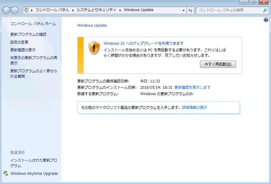271x184 pixels.
Task: Open help with the blue question mark icon
Action: click(x=266, y=20)
